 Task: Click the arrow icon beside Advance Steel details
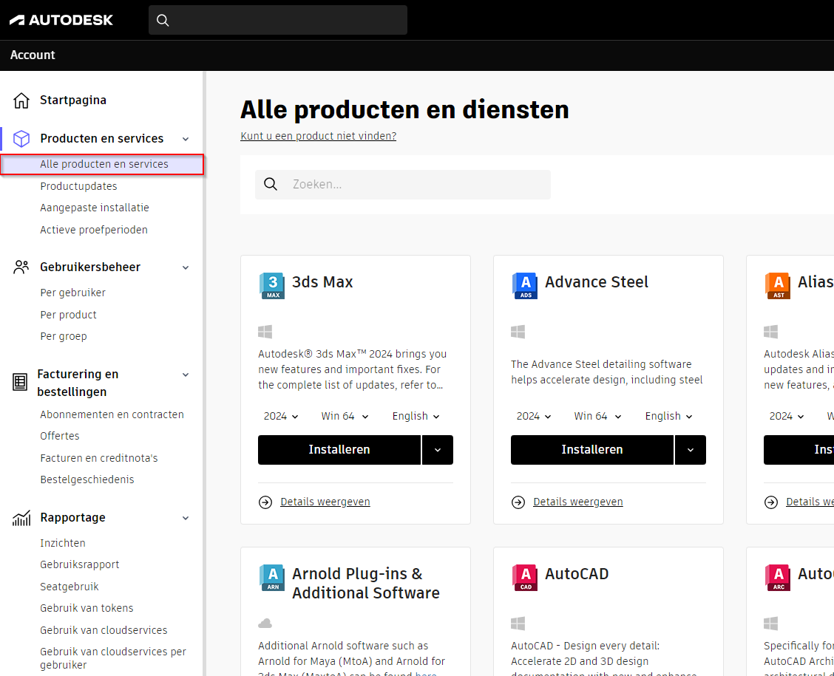pyautogui.click(x=518, y=502)
